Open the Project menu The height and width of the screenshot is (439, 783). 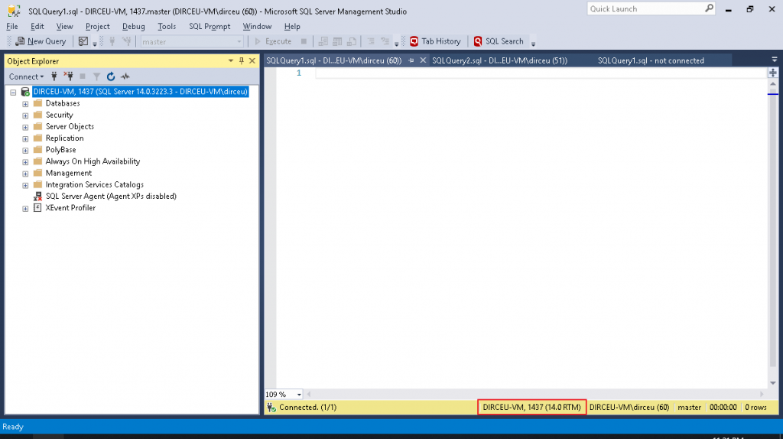97,27
